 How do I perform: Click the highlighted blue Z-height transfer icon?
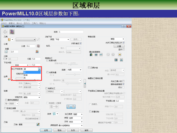coord(71,106)
